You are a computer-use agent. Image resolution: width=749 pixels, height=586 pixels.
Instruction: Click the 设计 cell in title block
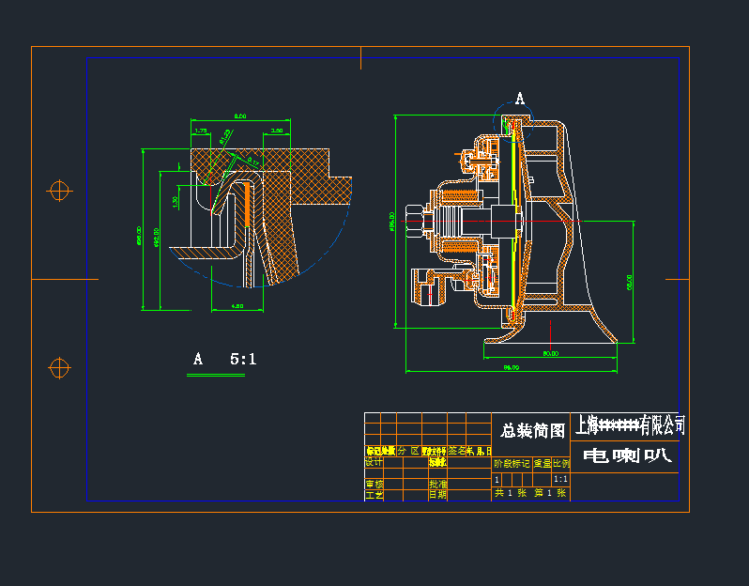374,462
